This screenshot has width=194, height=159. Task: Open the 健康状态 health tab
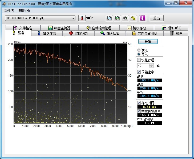click(78, 33)
